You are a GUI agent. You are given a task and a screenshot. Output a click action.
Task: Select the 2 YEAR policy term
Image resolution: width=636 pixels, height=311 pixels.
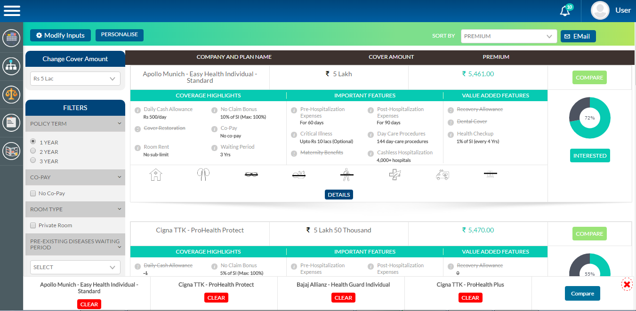pyautogui.click(x=33, y=151)
